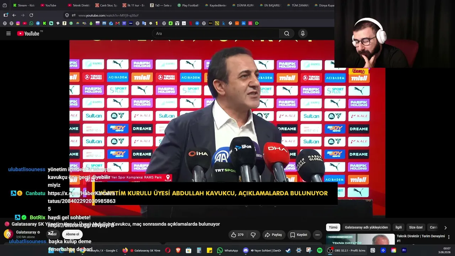
Task: Open the Adobe Premiere Pro taskbar icon
Action: [x=404, y=250]
